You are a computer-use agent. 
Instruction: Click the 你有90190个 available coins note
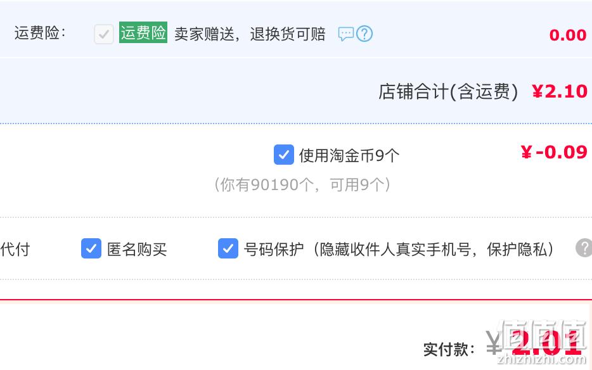click(302, 184)
